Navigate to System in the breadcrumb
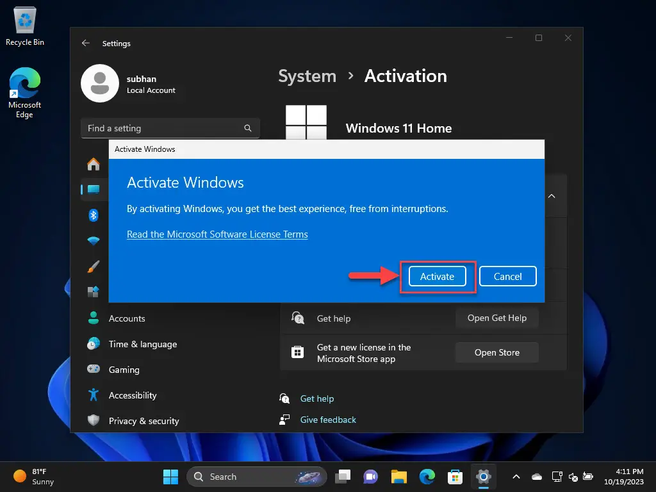Image resolution: width=656 pixels, height=492 pixels. (307, 76)
